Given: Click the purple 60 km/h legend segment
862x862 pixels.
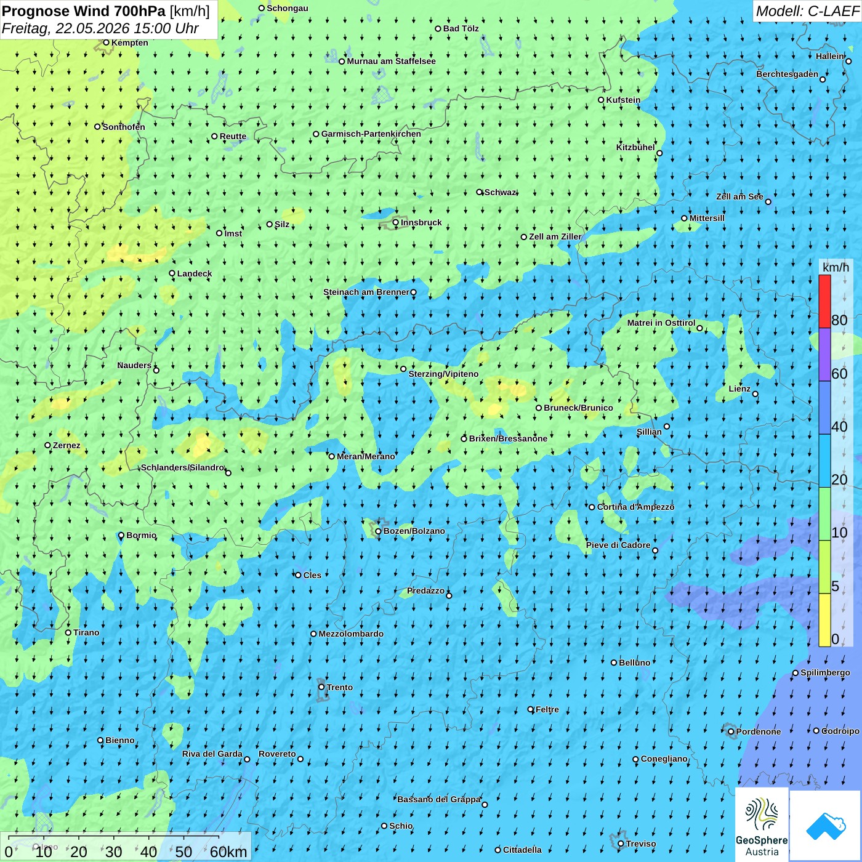Looking at the screenshot, I should 824,355.
